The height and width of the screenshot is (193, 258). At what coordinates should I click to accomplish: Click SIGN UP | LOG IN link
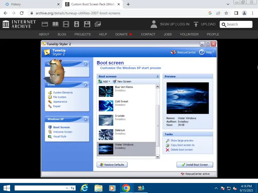click(x=175, y=24)
